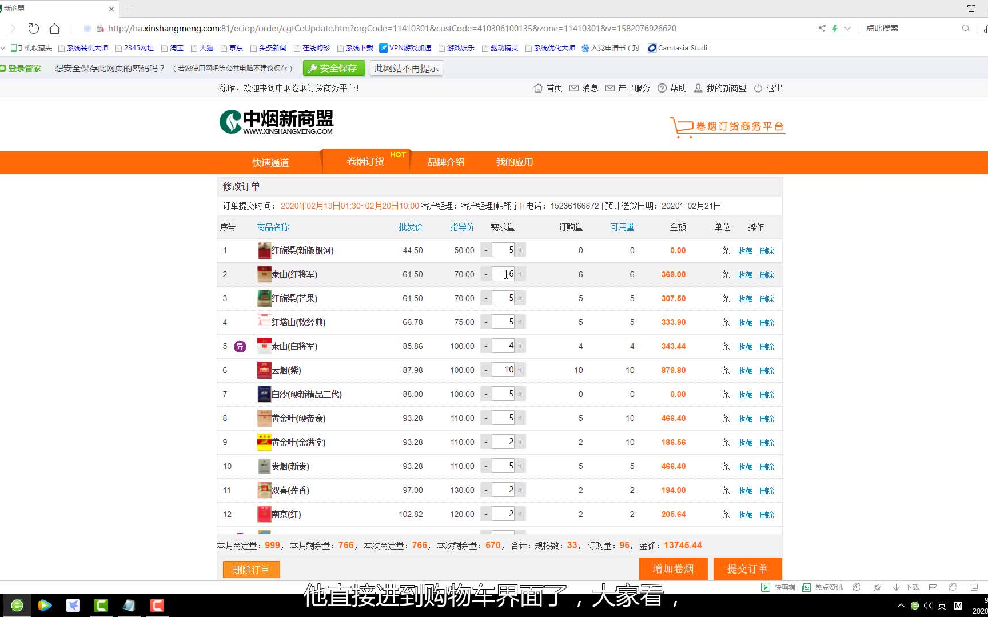Expand the address bar dropdown arrow
This screenshot has height=617, width=988.
pyautogui.click(x=847, y=28)
